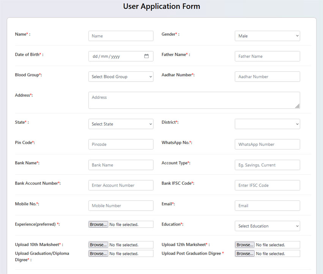
Task: Click Browse for Post Graduation Degree upload
Action: (x=244, y=253)
